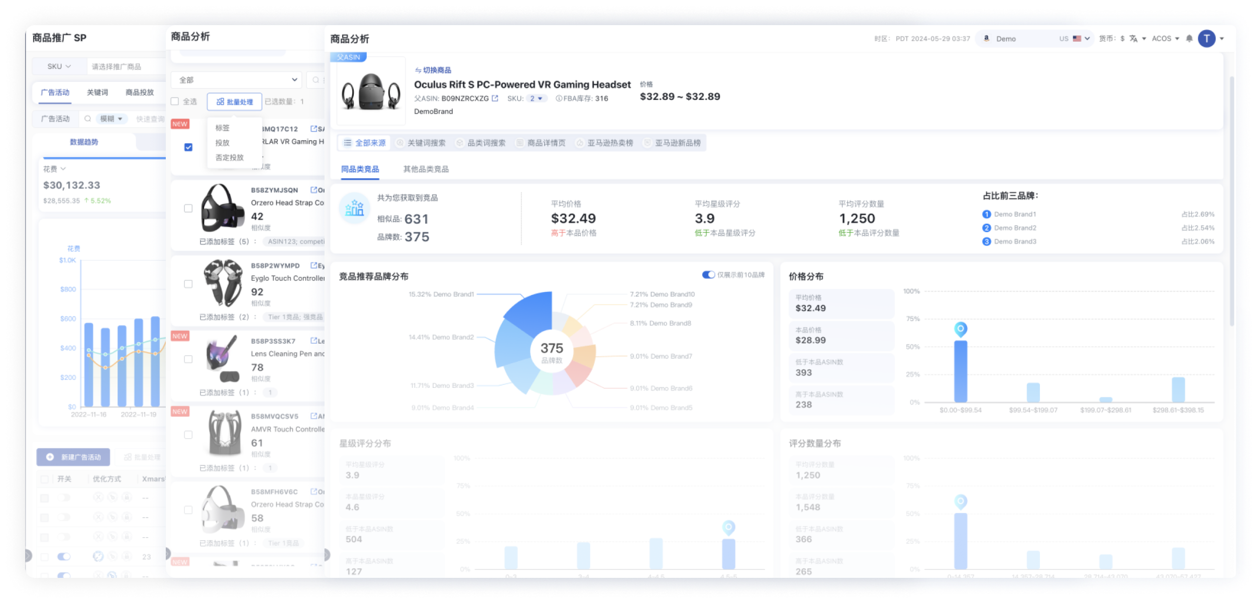Click the Amazon logo next to Demo
This screenshot has height=602, width=1256.
click(986, 39)
